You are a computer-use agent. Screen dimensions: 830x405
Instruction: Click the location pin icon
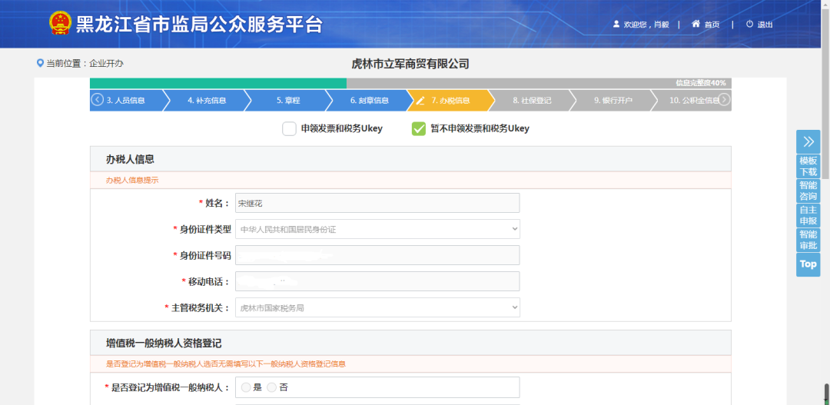pos(40,64)
